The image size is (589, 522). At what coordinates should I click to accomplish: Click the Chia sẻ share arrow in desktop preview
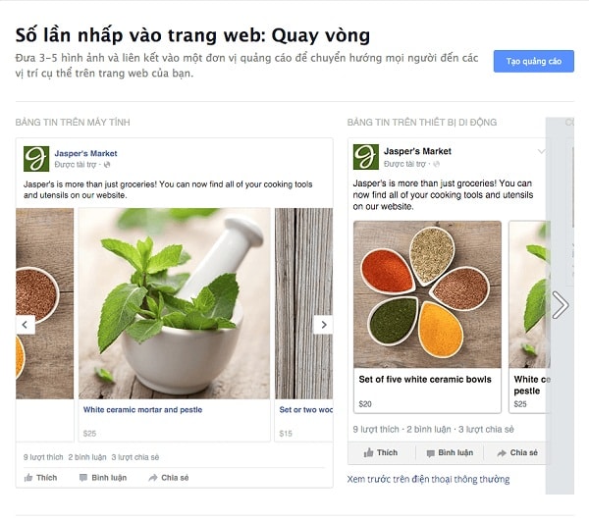[153, 478]
